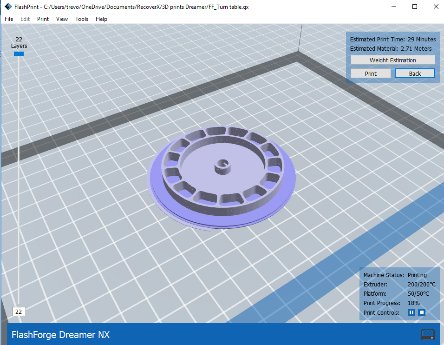This screenshot has height=345, width=444.
Task: Open the View menu
Action: pos(62,19)
